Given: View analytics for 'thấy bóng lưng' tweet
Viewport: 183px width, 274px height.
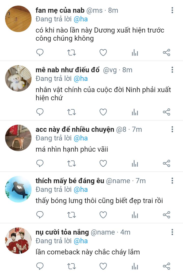Looking at the screenshot, I should [x=135, y=215].
